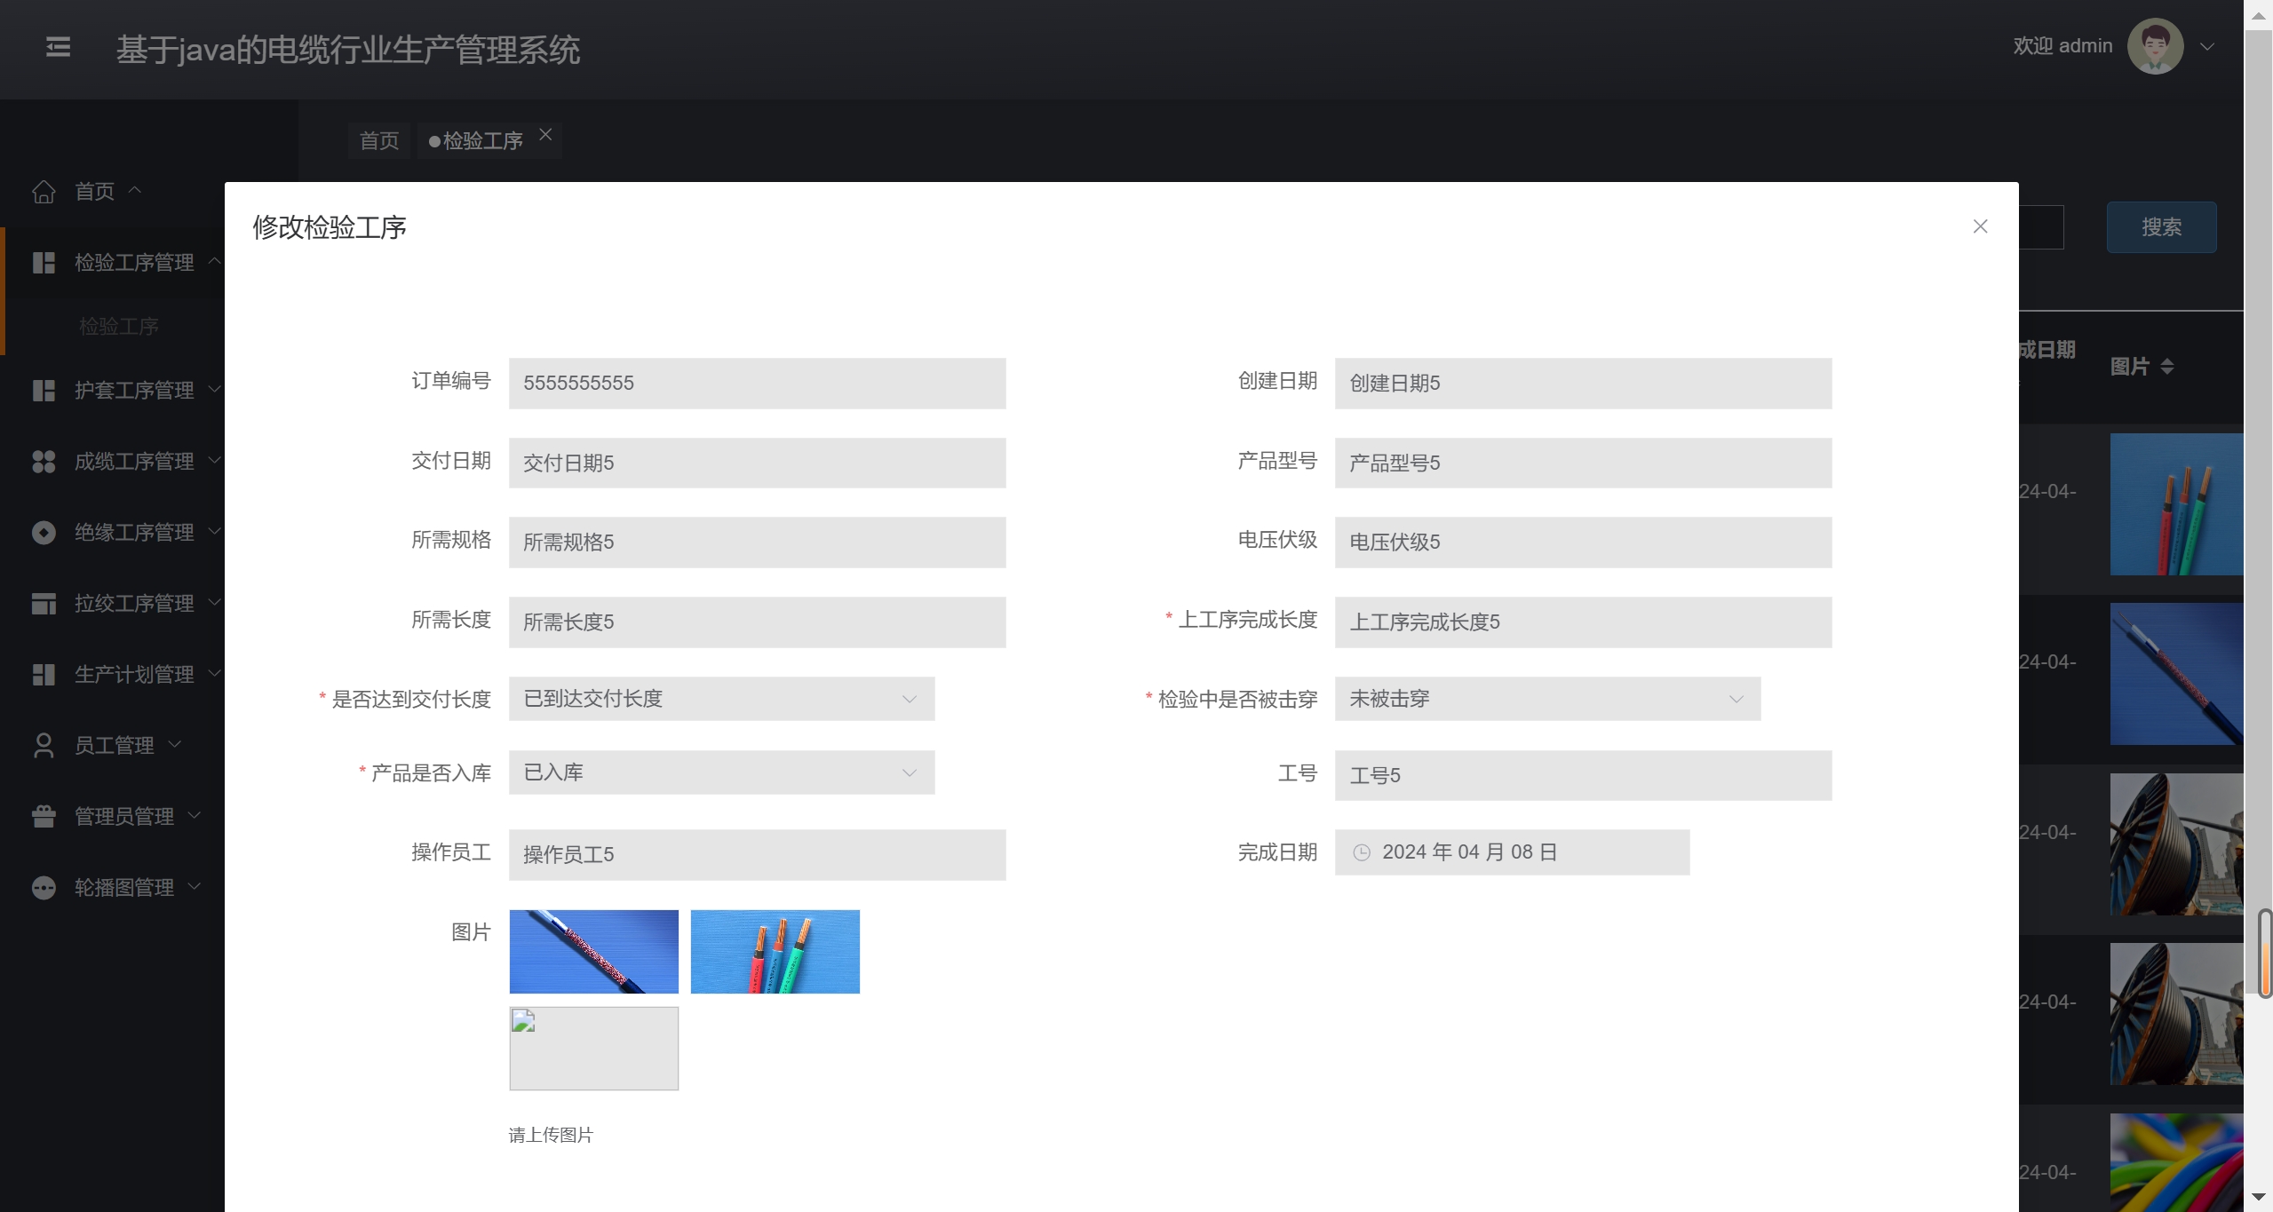The height and width of the screenshot is (1212, 2273).
Task: Click the 操作员工 input field
Action: click(757, 855)
